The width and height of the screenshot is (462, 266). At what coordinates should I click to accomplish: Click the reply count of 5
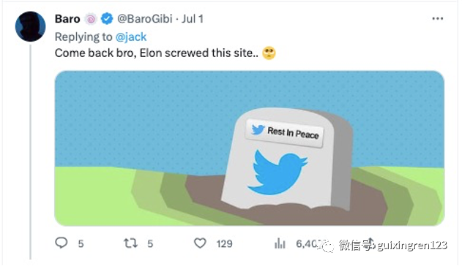coord(81,243)
